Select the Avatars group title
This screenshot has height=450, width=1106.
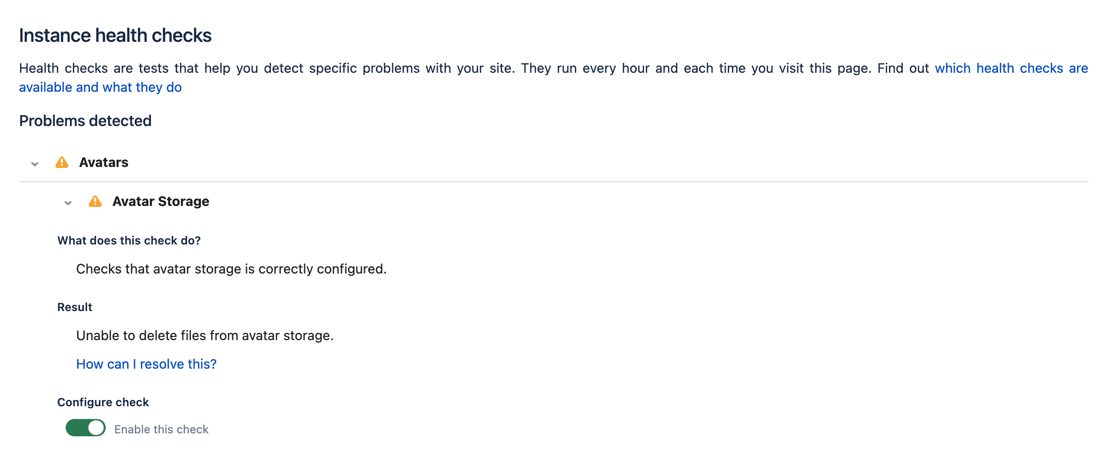(104, 163)
